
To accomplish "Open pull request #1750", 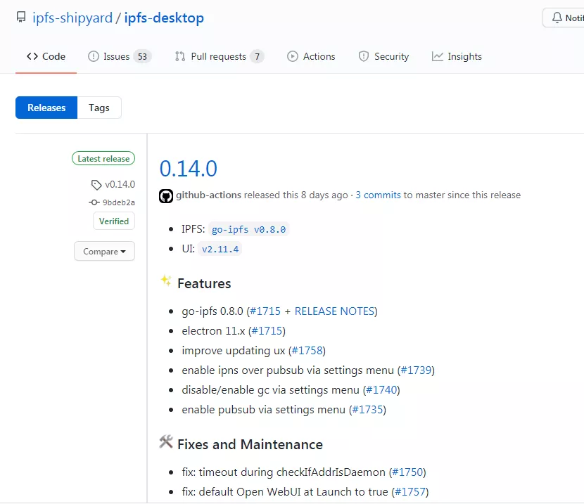I will click(x=407, y=472).
